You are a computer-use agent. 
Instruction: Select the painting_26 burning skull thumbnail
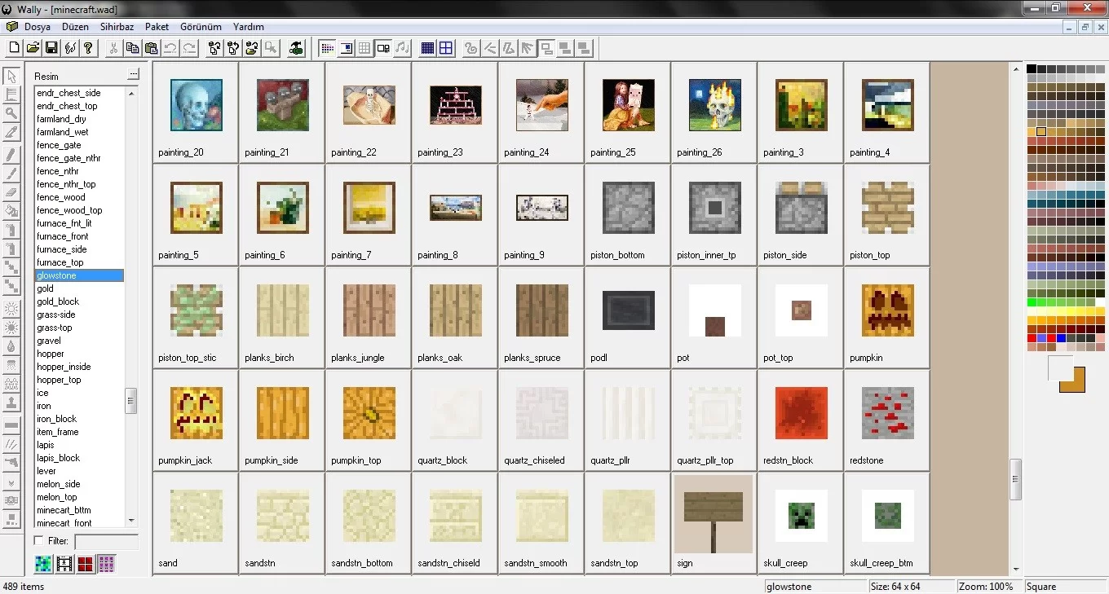[715, 105]
